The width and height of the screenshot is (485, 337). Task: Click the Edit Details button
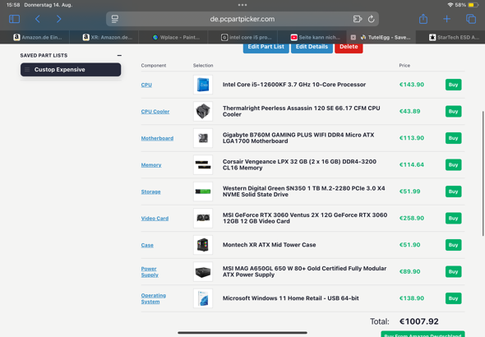click(x=312, y=47)
